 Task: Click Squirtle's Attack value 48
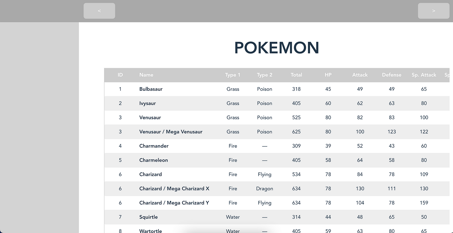click(360, 217)
